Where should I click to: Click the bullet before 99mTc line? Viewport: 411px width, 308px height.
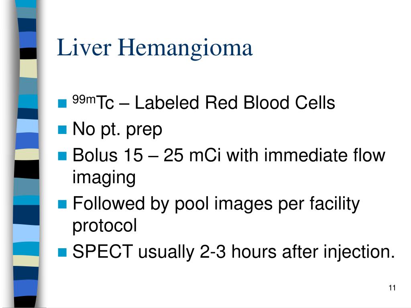[62, 103]
